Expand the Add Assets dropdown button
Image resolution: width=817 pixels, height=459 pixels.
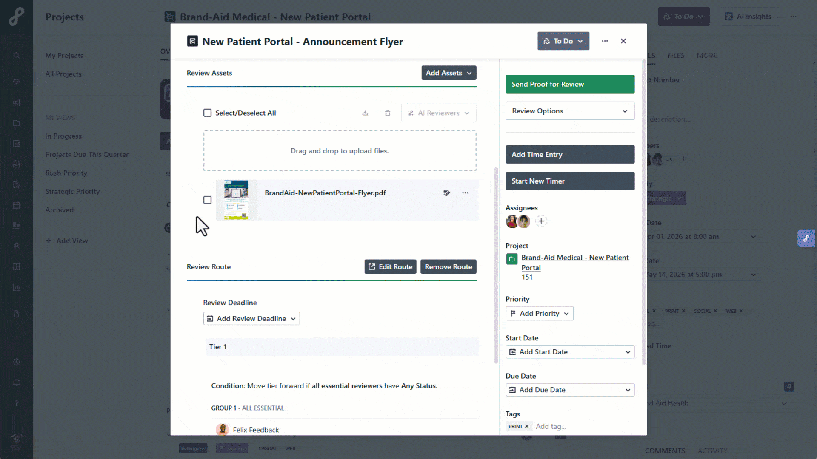(x=448, y=73)
